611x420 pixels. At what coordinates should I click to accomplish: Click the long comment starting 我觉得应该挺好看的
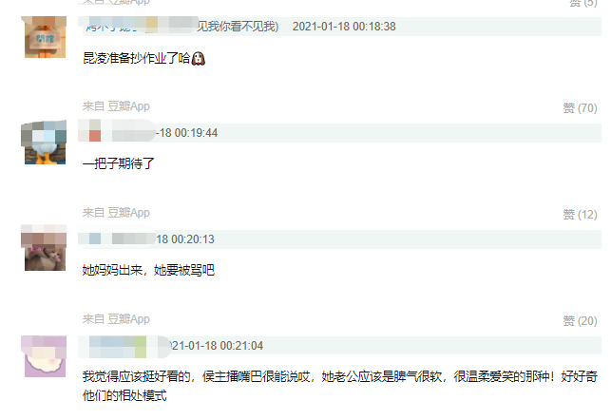point(340,386)
